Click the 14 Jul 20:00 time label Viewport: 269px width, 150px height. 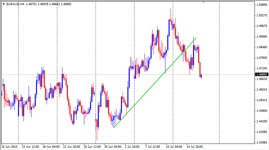tap(195, 147)
